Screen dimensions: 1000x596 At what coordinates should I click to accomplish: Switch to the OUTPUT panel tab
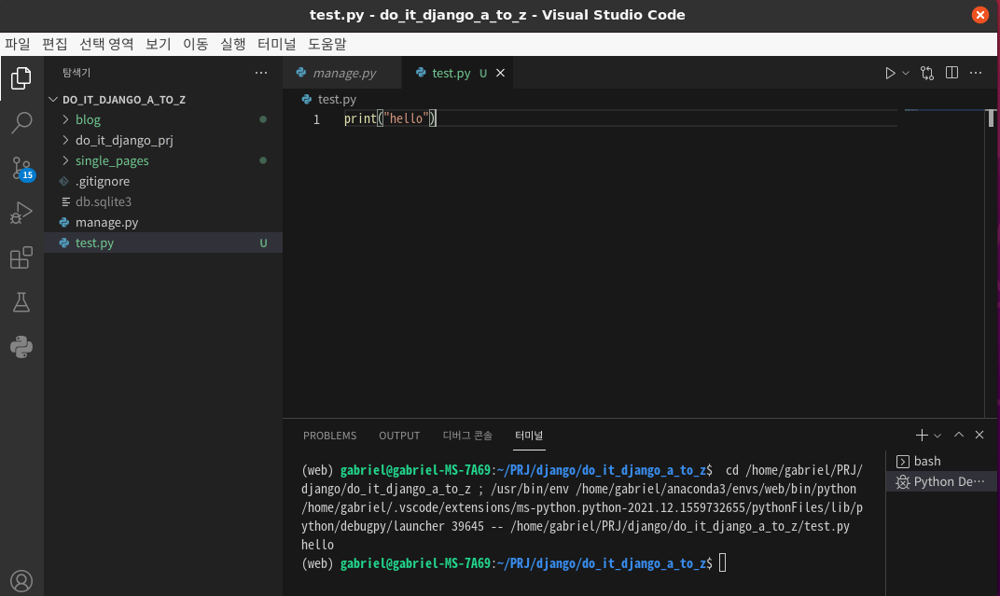pyautogui.click(x=399, y=436)
